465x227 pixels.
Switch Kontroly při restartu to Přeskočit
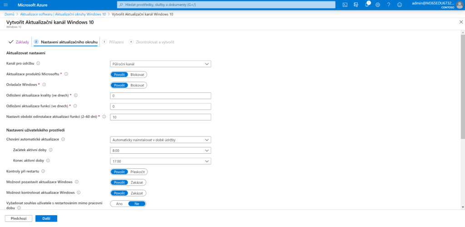pos(138,172)
